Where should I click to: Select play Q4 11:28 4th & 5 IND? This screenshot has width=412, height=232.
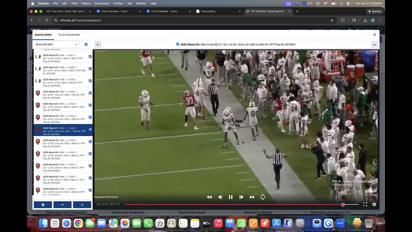point(63,178)
